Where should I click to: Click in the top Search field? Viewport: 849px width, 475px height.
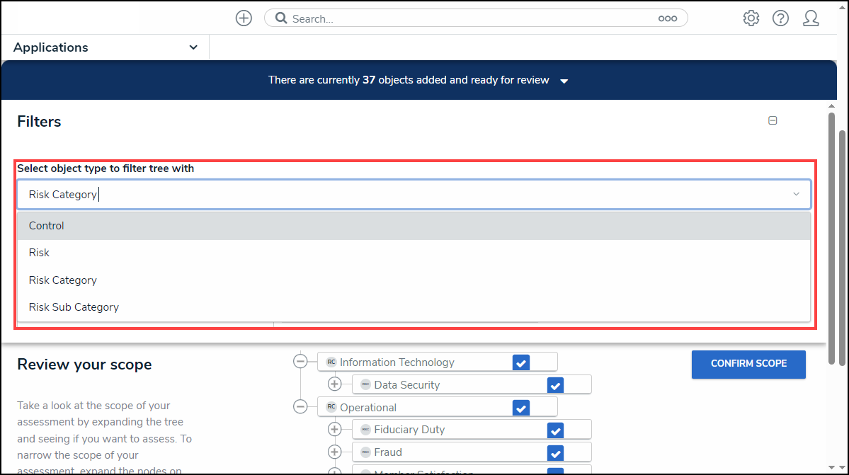(x=467, y=18)
